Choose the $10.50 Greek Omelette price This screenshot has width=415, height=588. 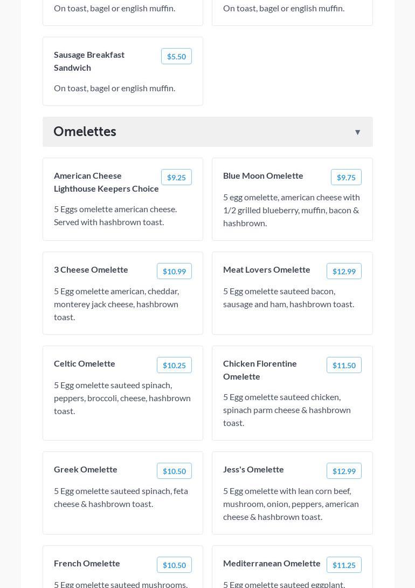pyautogui.click(x=174, y=471)
